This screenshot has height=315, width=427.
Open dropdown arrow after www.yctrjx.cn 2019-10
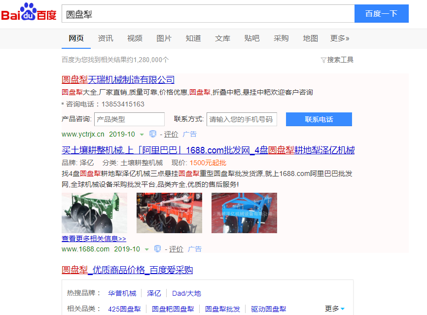pyautogui.click(x=142, y=135)
